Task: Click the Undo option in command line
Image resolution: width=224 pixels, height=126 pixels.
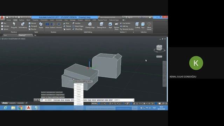Action: [106, 100]
